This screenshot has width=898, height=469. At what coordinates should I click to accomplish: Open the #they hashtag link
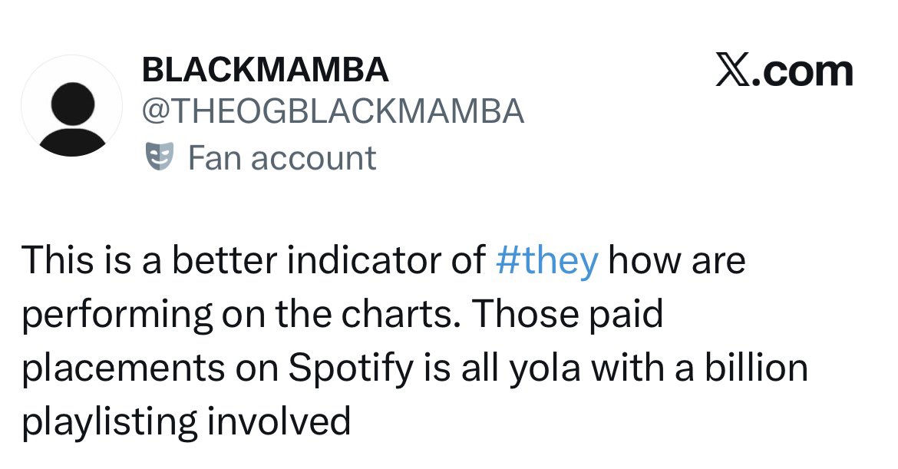click(547, 261)
